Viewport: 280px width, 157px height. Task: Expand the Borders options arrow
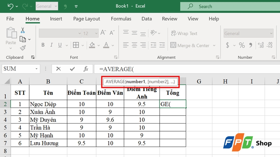(83, 45)
